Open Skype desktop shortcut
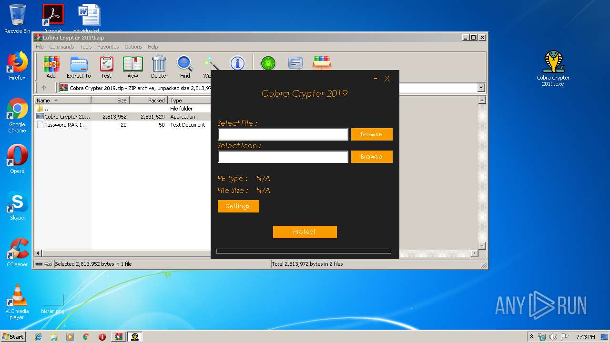 click(x=17, y=206)
